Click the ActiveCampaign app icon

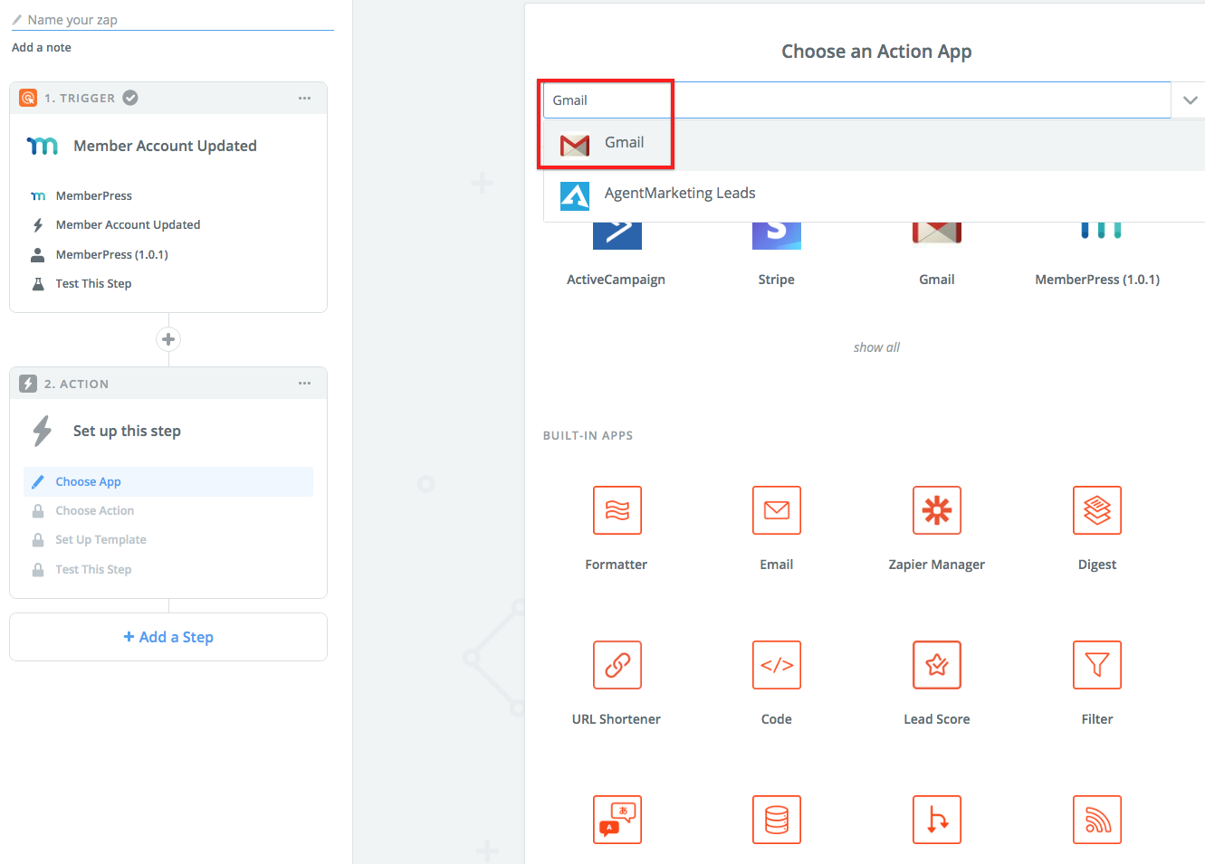pyautogui.click(x=617, y=235)
